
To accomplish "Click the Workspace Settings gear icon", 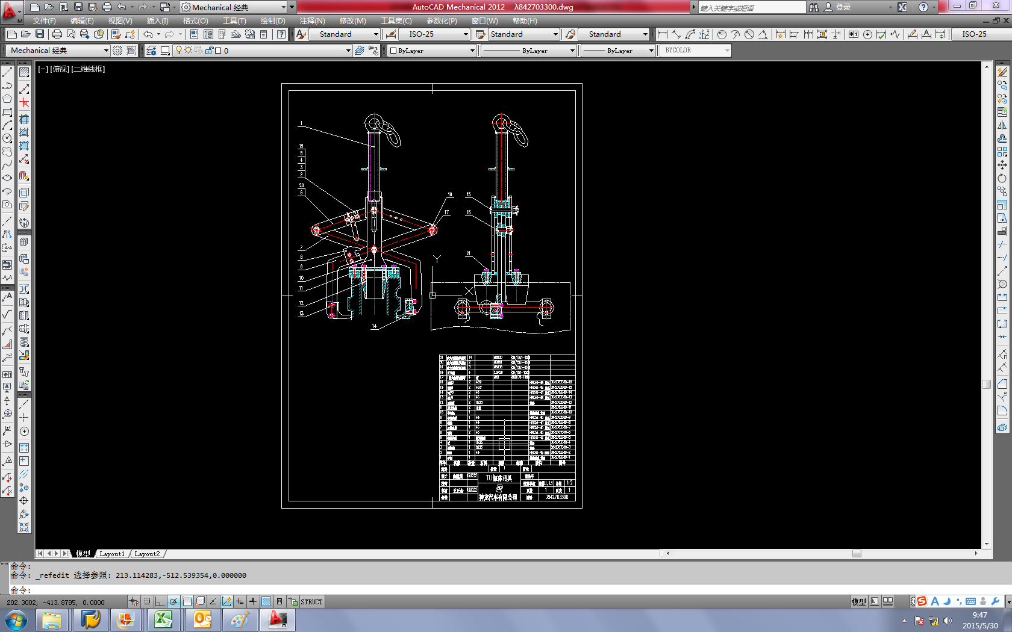I will point(117,51).
